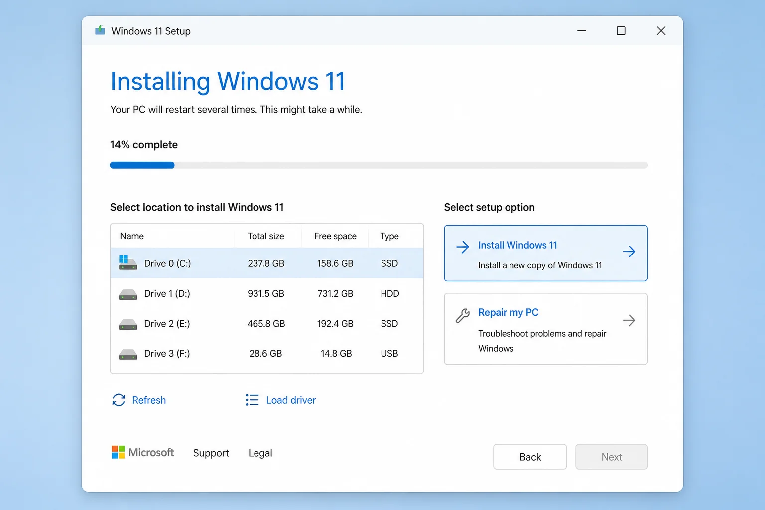Sort drives by the Free space column
Image resolution: width=765 pixels, height=510 pixels.
[x=335, y=236]
